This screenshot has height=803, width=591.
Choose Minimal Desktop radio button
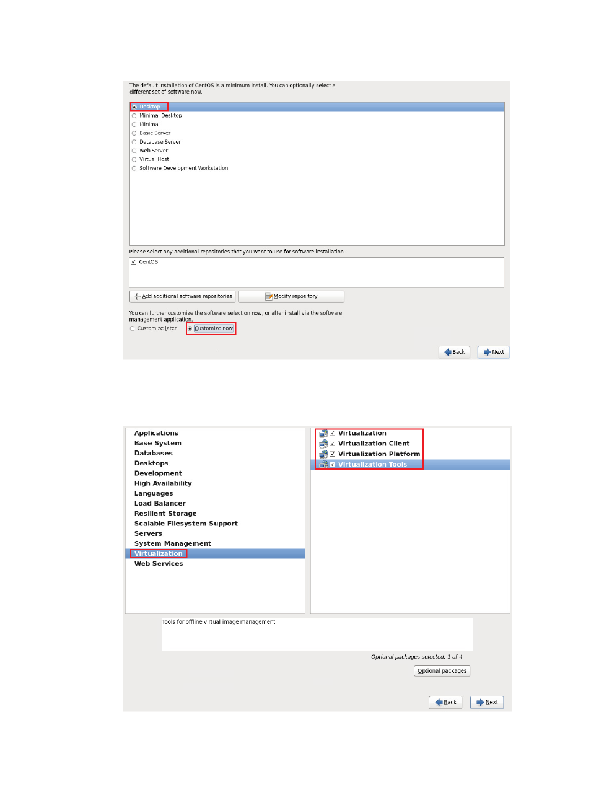(134, 116)
